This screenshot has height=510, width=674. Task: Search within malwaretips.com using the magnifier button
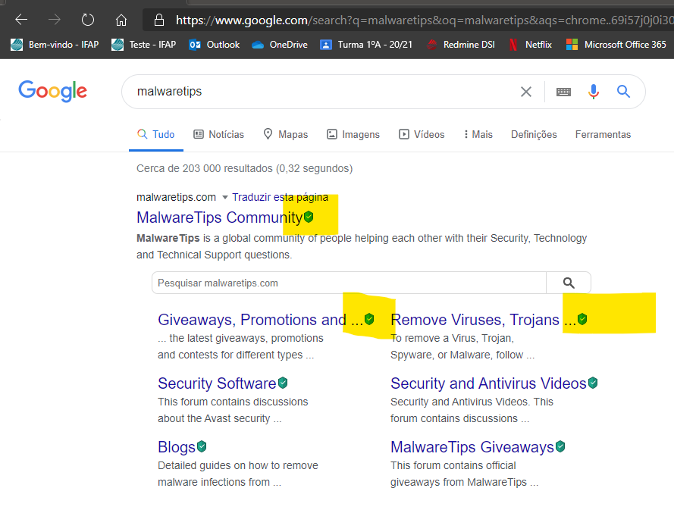coord(569,283)
